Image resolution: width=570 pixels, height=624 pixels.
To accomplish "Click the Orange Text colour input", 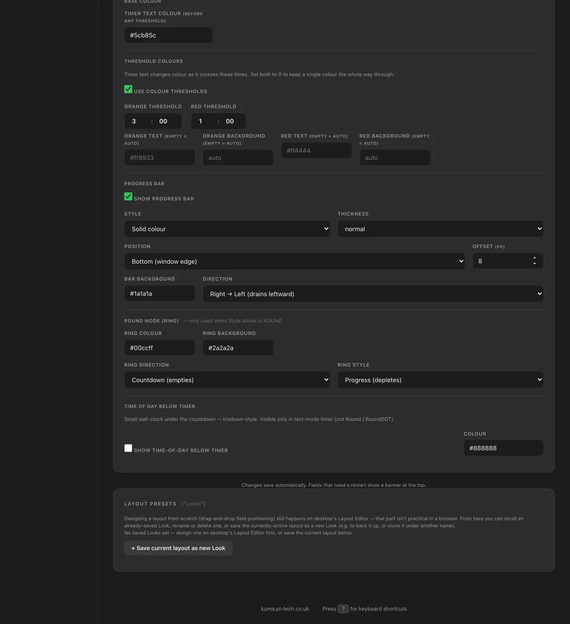I will pyautogui.click(x=159, y=158).
